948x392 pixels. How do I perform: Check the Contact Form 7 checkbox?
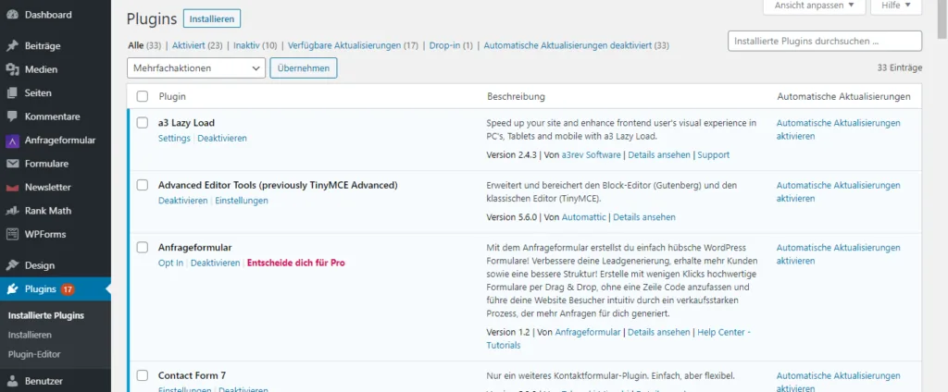pos(142,375)
